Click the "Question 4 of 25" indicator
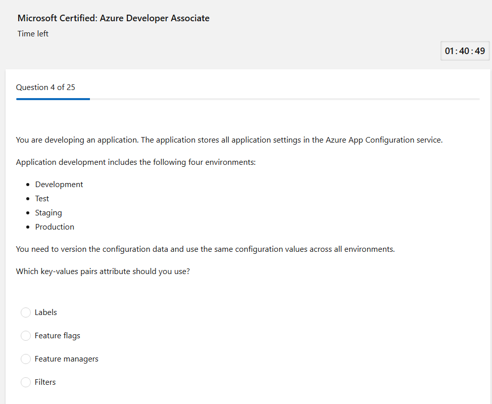The image size is (492, 404). tap(45, 87)
